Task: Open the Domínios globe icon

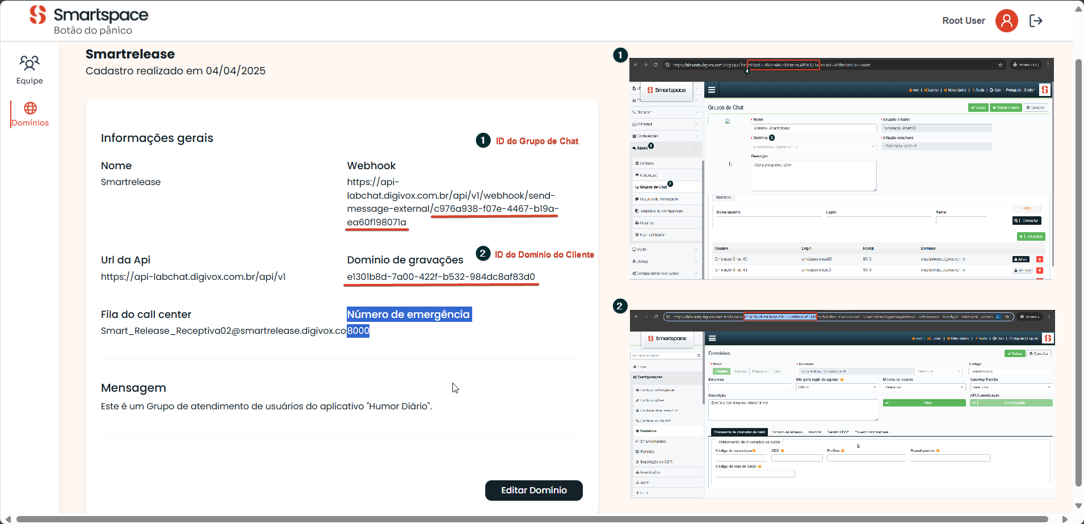Action: (x=30, y=108)
